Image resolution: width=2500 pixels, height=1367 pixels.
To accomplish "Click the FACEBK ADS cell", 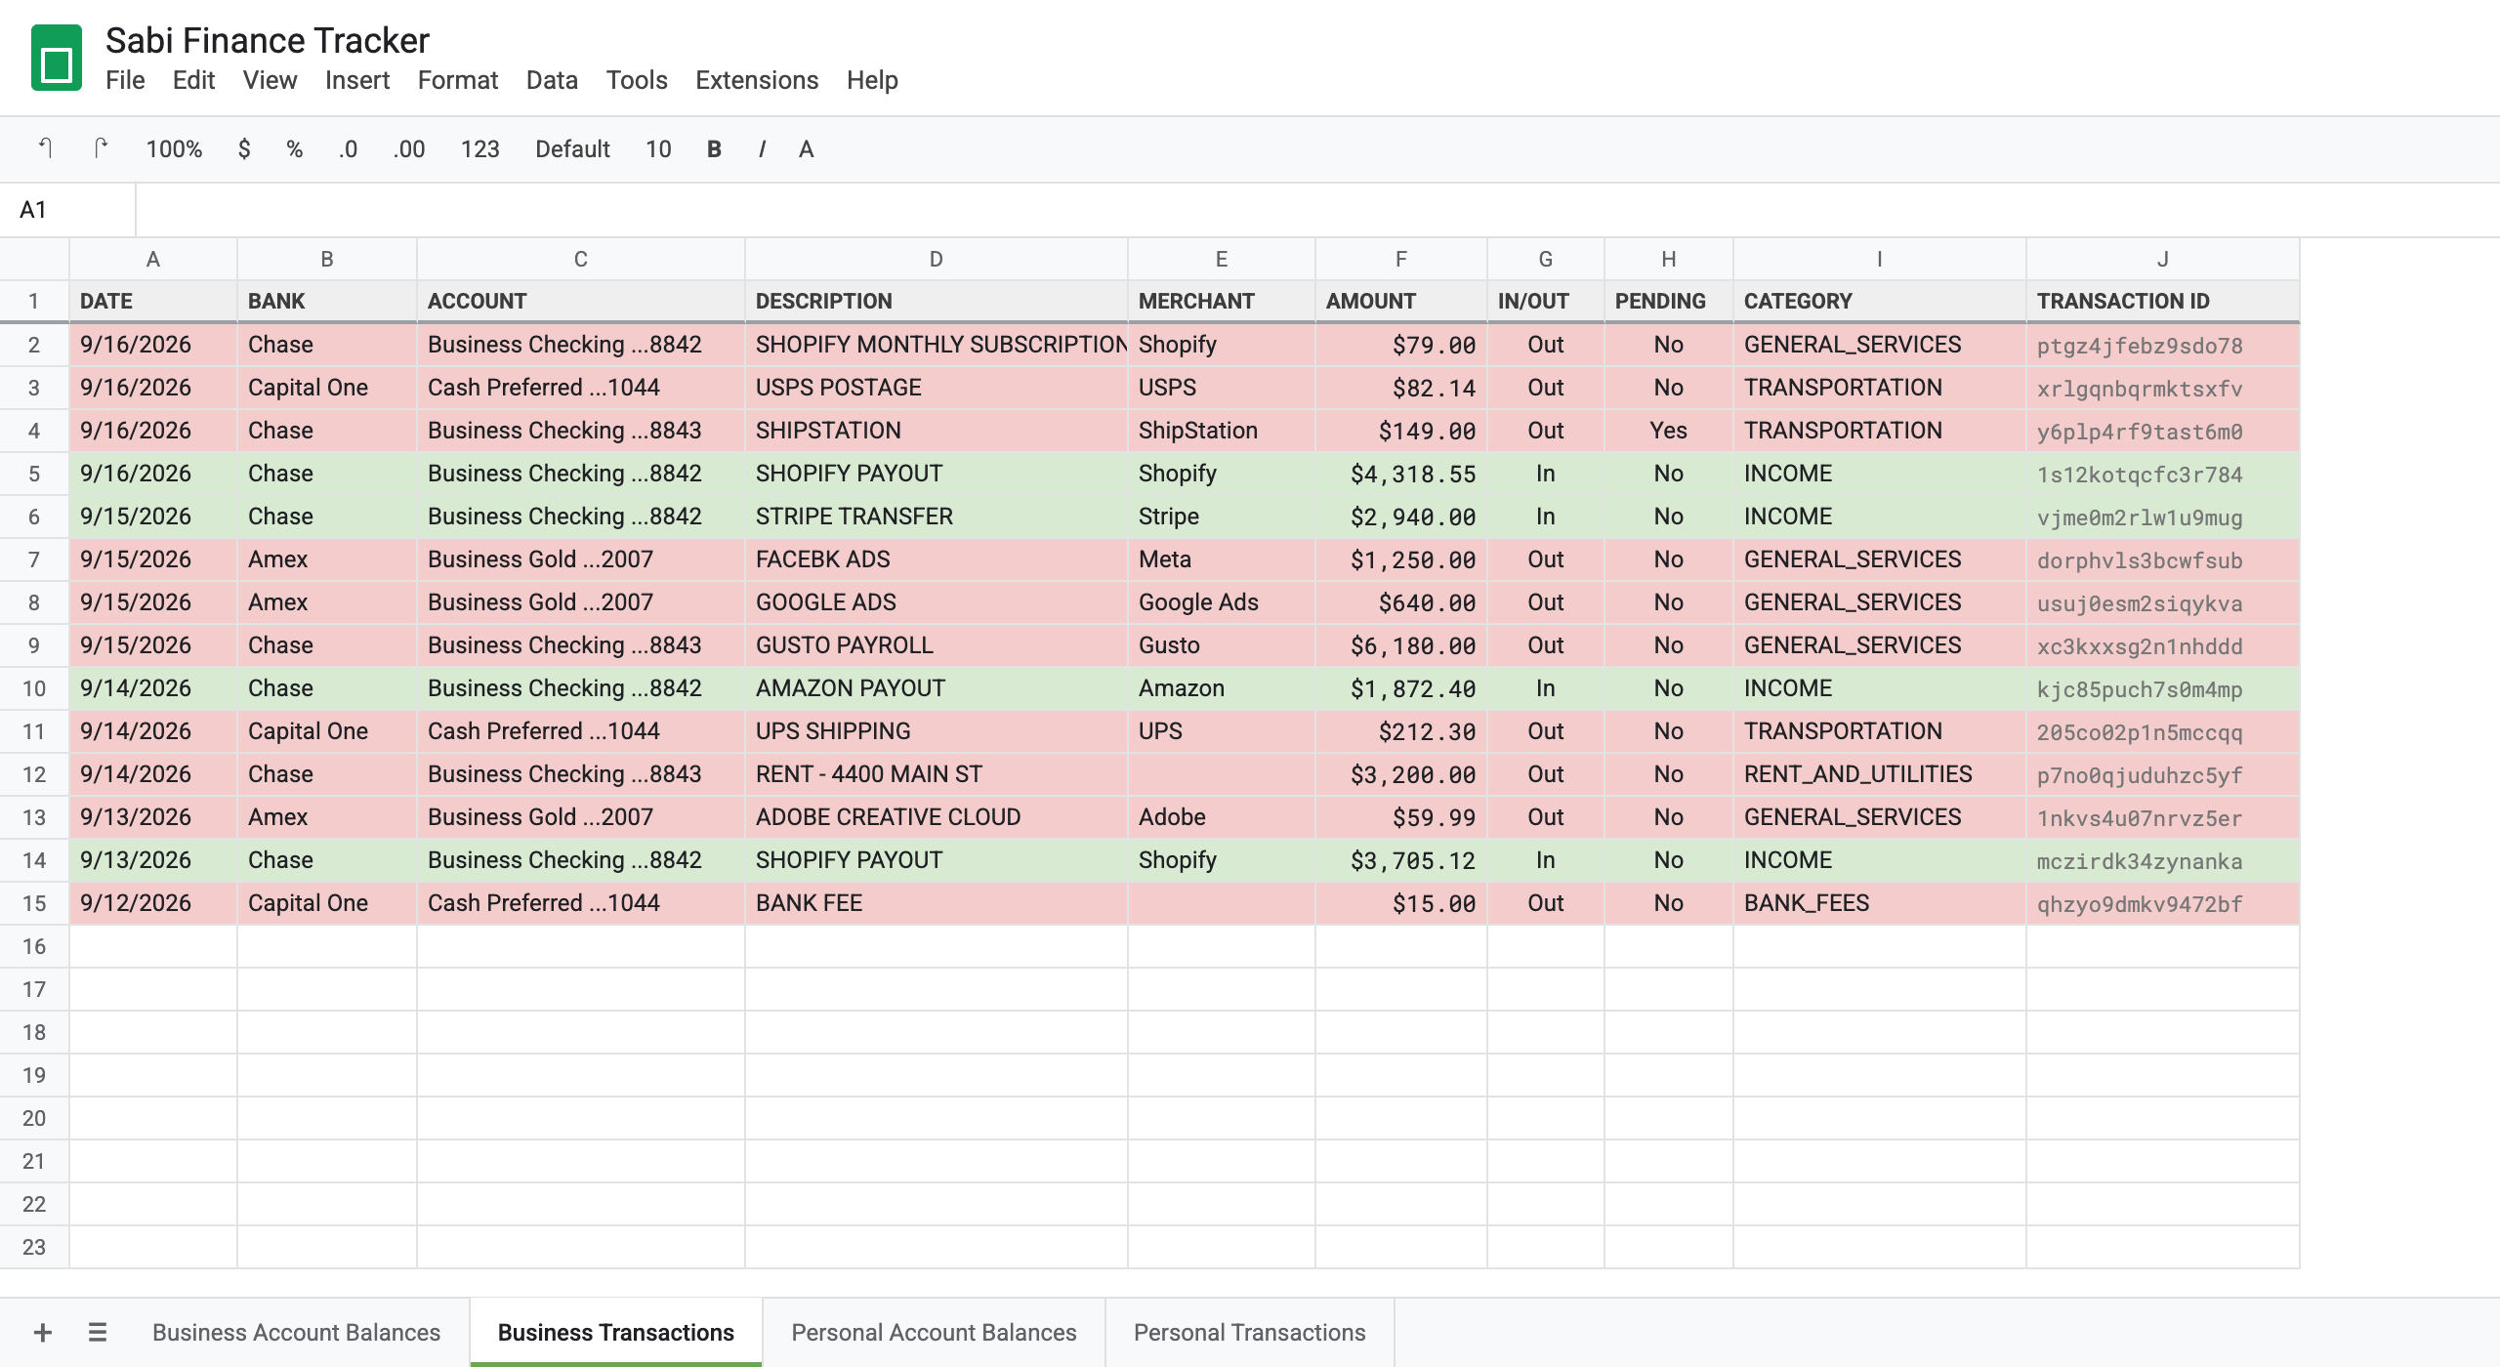I will 937,559.
